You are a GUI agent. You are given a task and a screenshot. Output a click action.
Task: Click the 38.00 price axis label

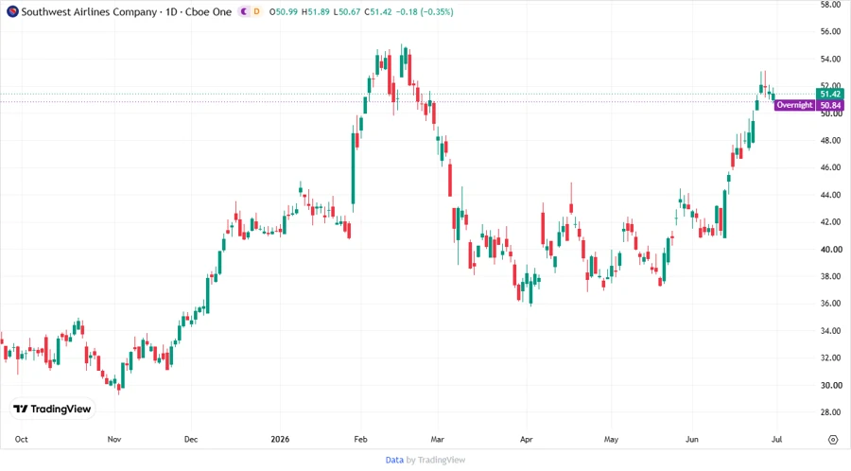click(830, 276)
